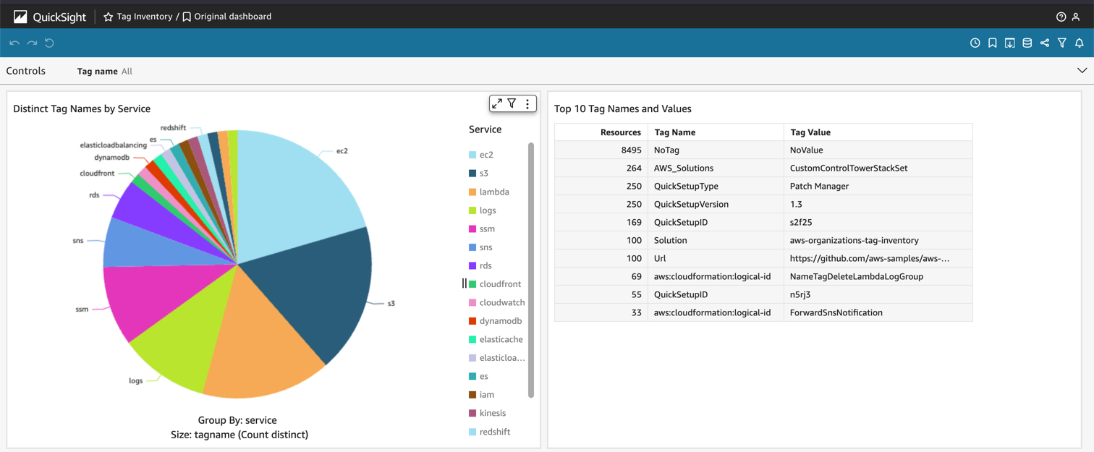The width and height of the screenshot is (1094, 452).
Task: Select iam in the legend
Action: coord(487,395)
